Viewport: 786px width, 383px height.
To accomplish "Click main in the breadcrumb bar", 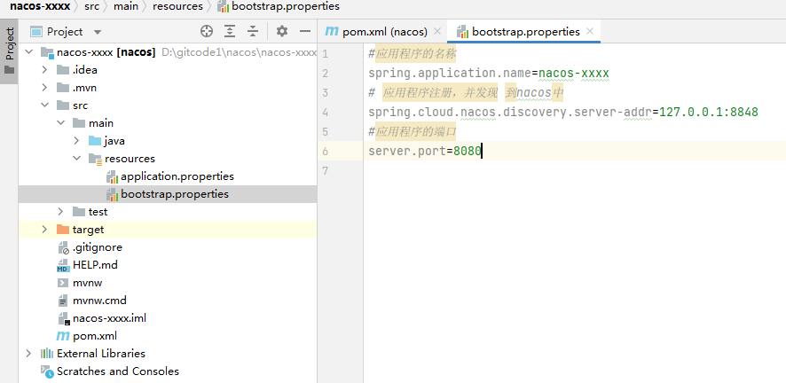I will (x=125, y=6).
